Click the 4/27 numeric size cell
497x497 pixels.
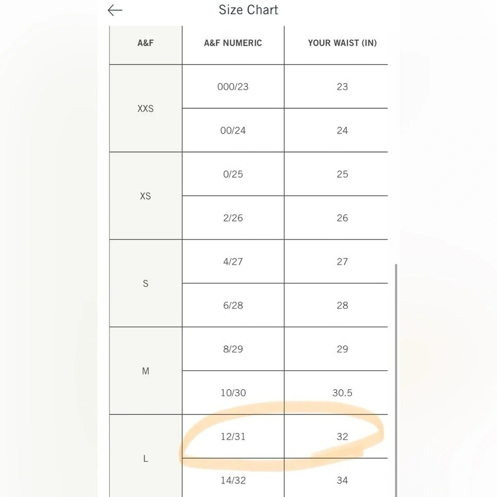coord(233,261)
